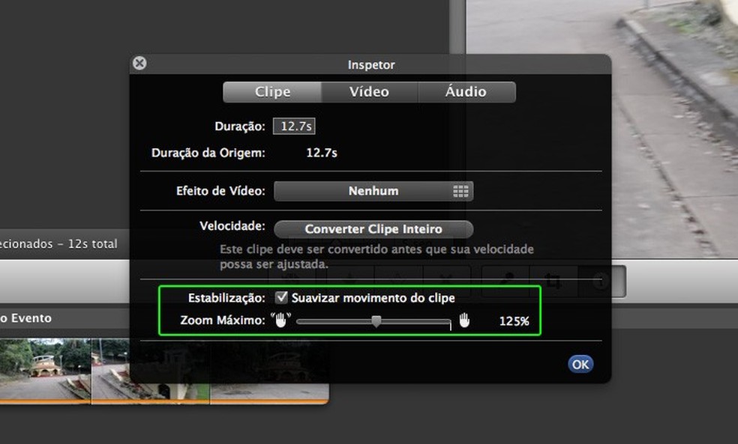Screen dimensions: 738x444
Task: Click the Inspector info icon in the toolbar
Action: coord(598,281)
